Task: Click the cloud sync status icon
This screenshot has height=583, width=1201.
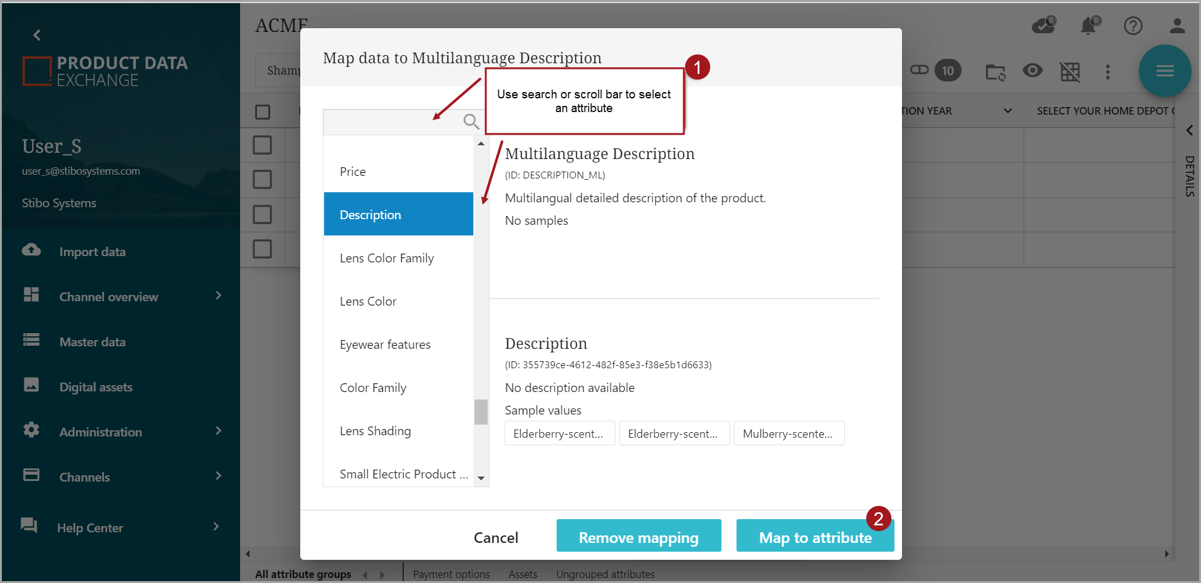Action: (1044, 26)
